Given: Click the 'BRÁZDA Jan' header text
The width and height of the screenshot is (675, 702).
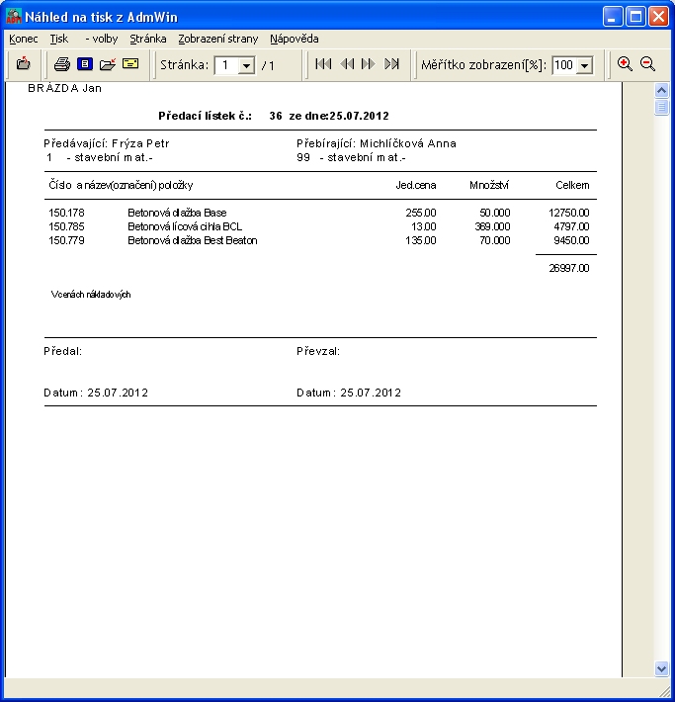Looking at the screenshot, I should point(65,88).
